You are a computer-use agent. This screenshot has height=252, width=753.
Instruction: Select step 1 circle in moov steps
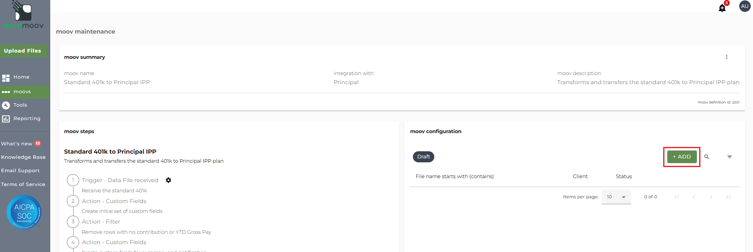(73, 180)
